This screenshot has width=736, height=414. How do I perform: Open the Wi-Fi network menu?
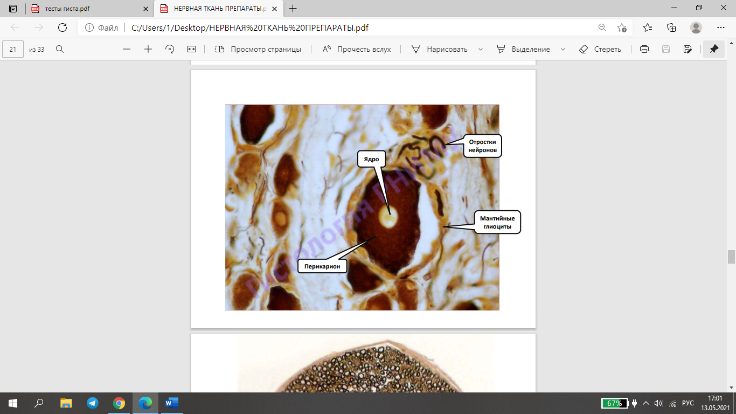pyautogui.click(x=672, y=403)
